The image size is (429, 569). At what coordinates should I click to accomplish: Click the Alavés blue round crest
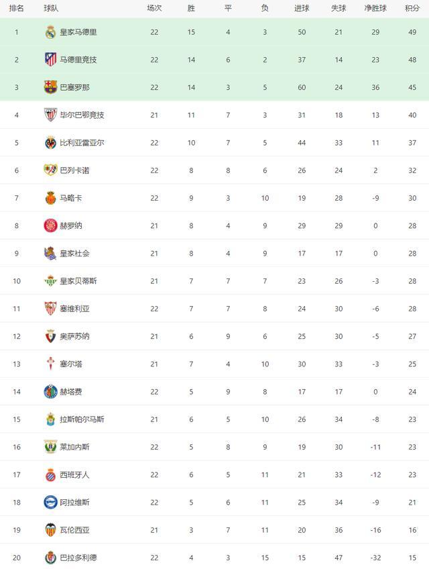(50, 502)
